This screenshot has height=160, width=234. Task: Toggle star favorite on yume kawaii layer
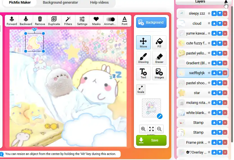(209, 33)
